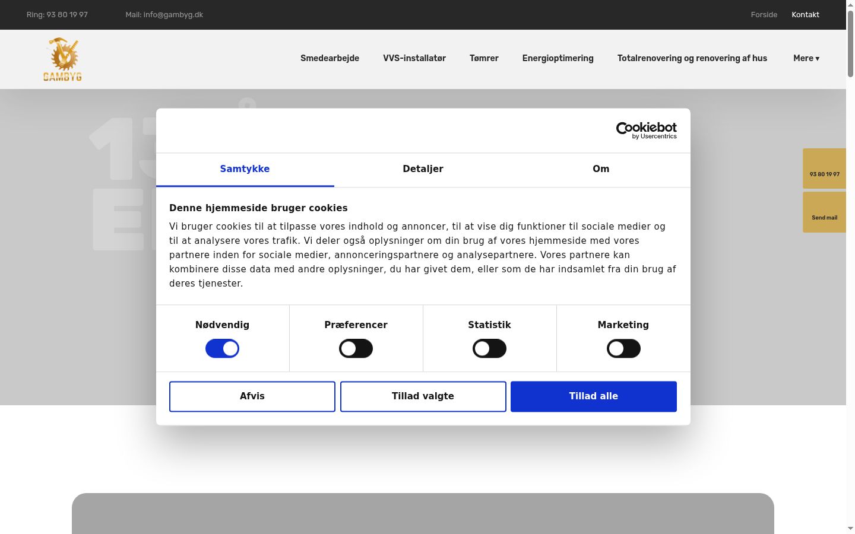855x534 pixels.
Task: Go to VVS-installatør page
Action: (414, 58)
